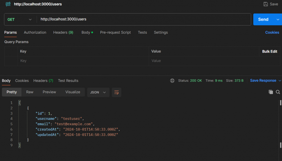
Task: Expand the Send button arrow options
Action: click(278, 19)
